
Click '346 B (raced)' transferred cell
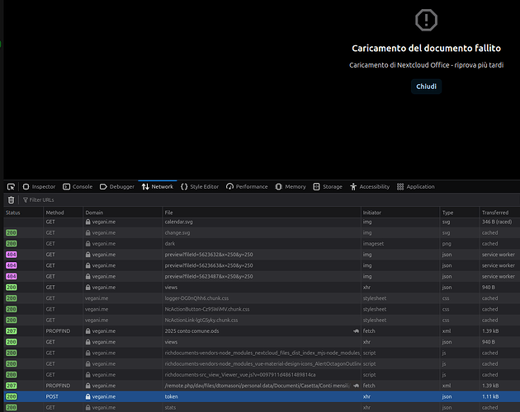[497, 222]
